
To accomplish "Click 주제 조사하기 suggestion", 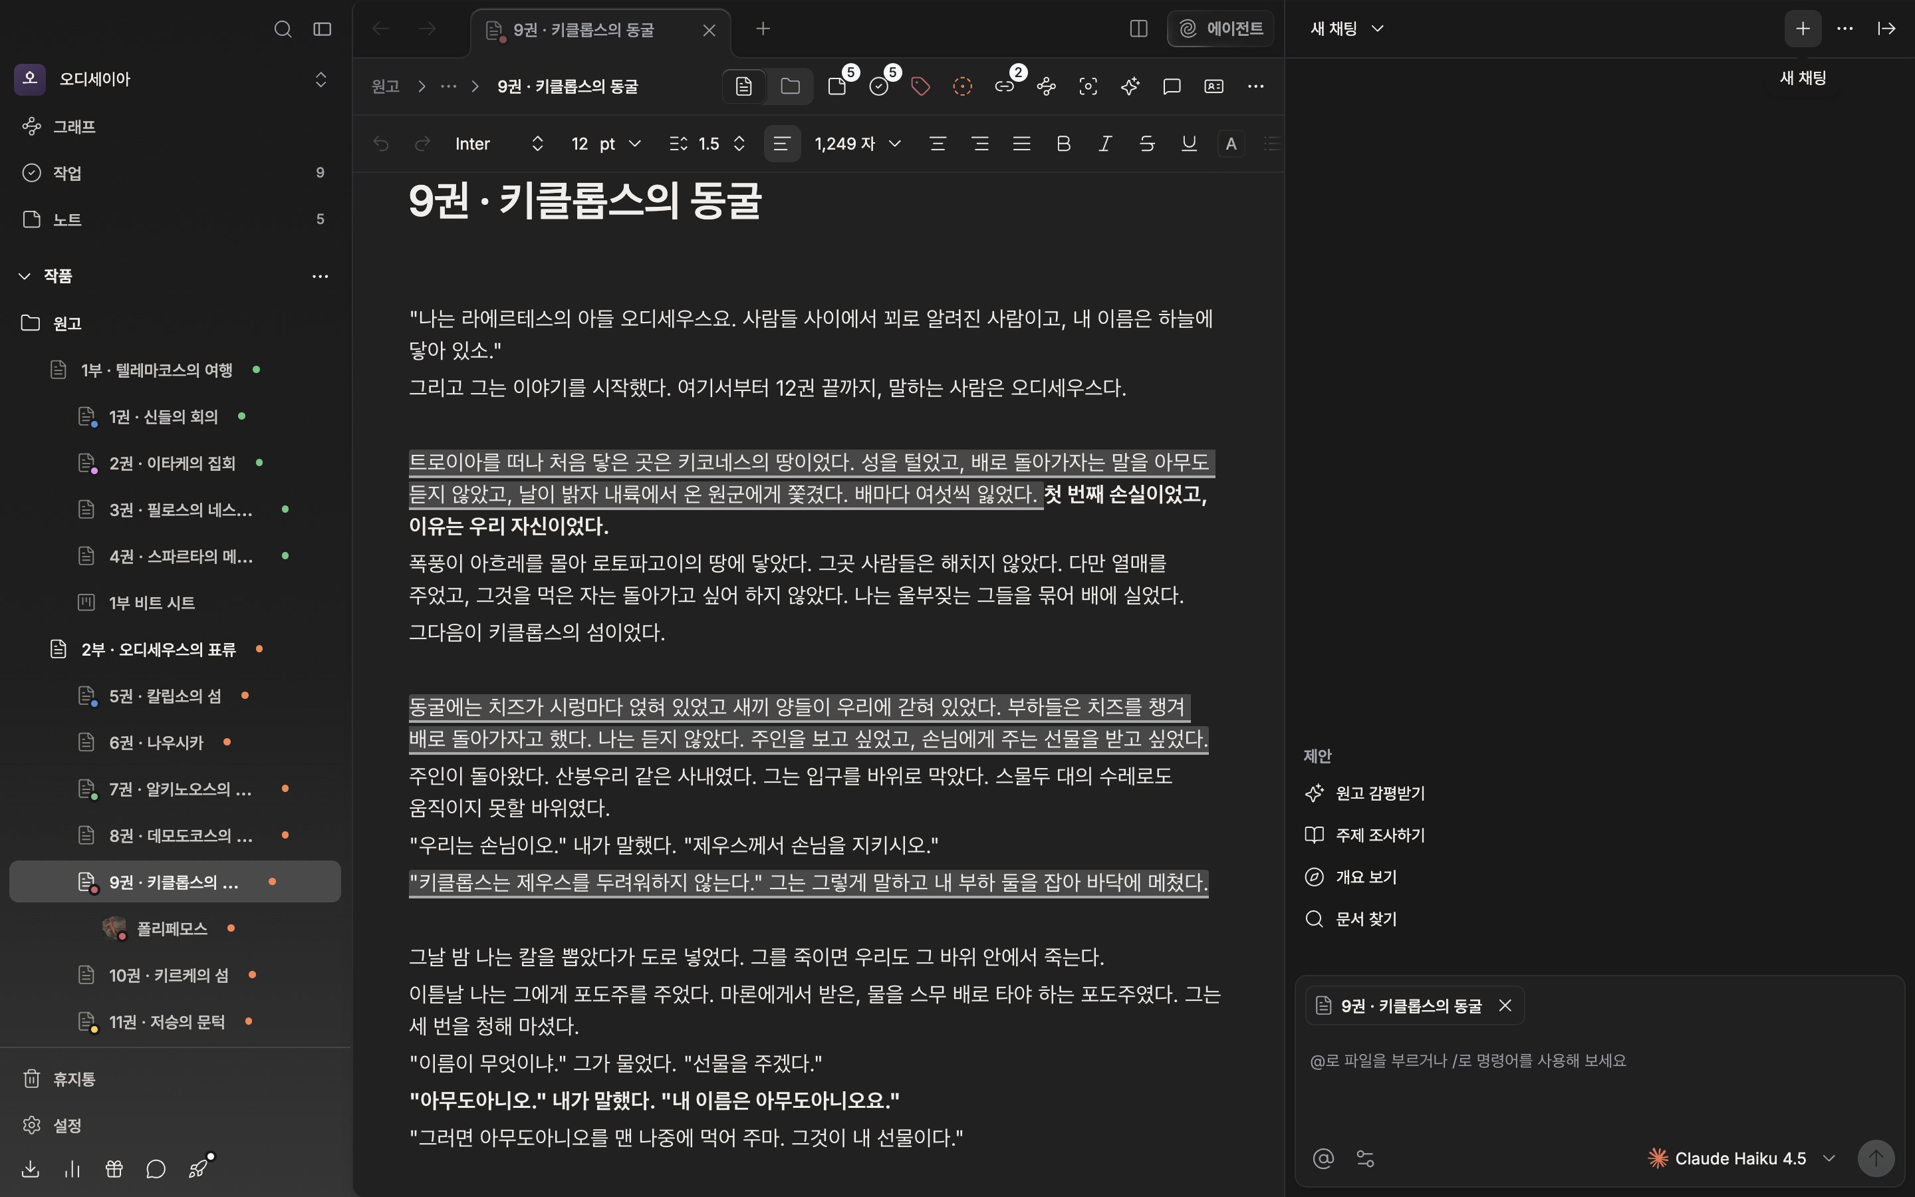I will coord(1364,835).
